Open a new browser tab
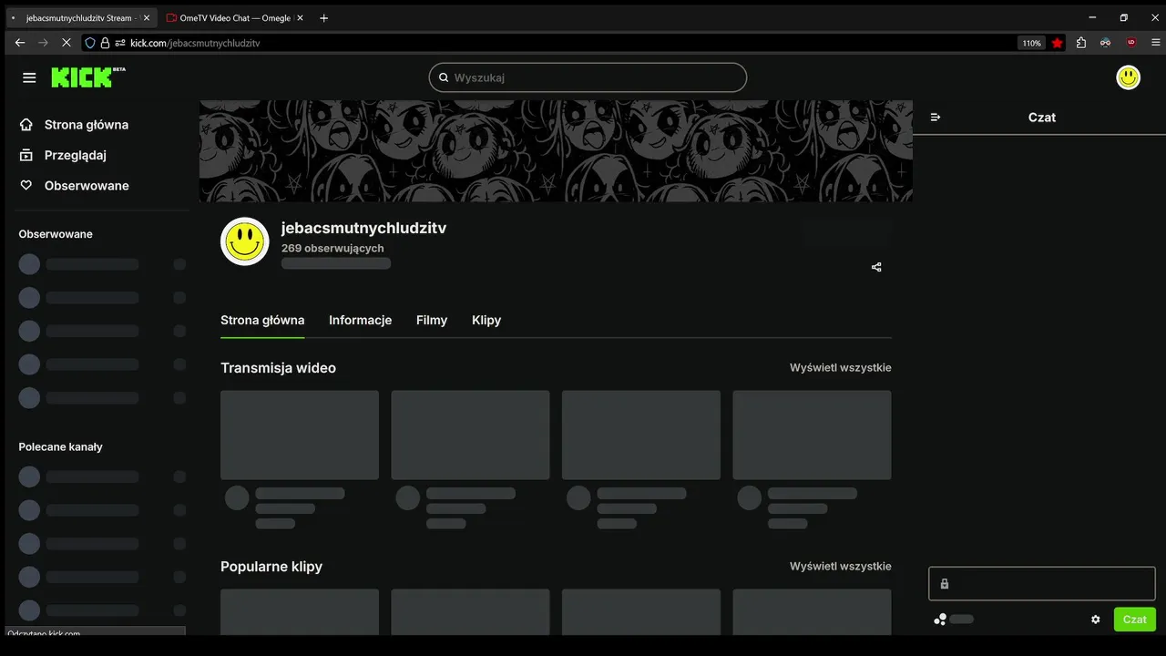Image resolution: width=1166 pixels, height=656 pixels. point(323,18)
